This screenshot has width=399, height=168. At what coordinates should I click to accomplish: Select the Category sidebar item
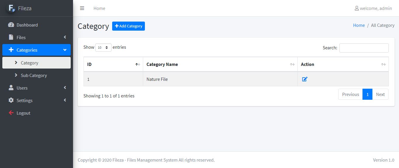(30, 63)
